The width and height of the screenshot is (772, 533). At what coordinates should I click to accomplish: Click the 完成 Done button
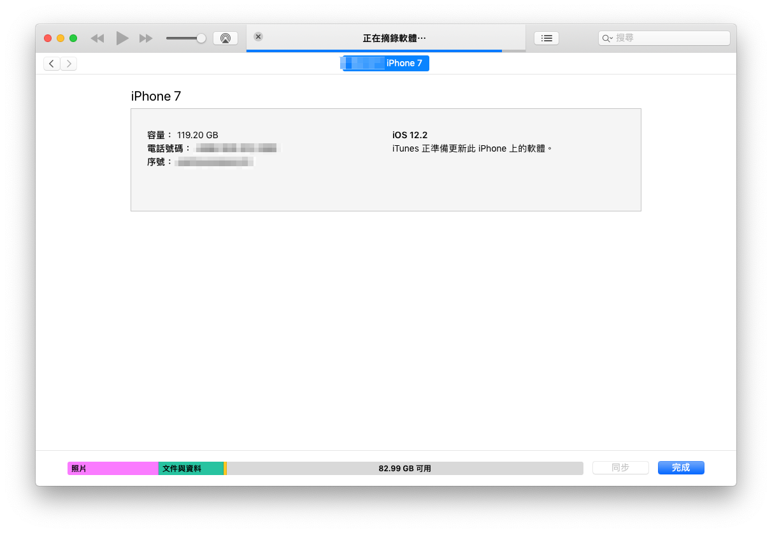681,468
